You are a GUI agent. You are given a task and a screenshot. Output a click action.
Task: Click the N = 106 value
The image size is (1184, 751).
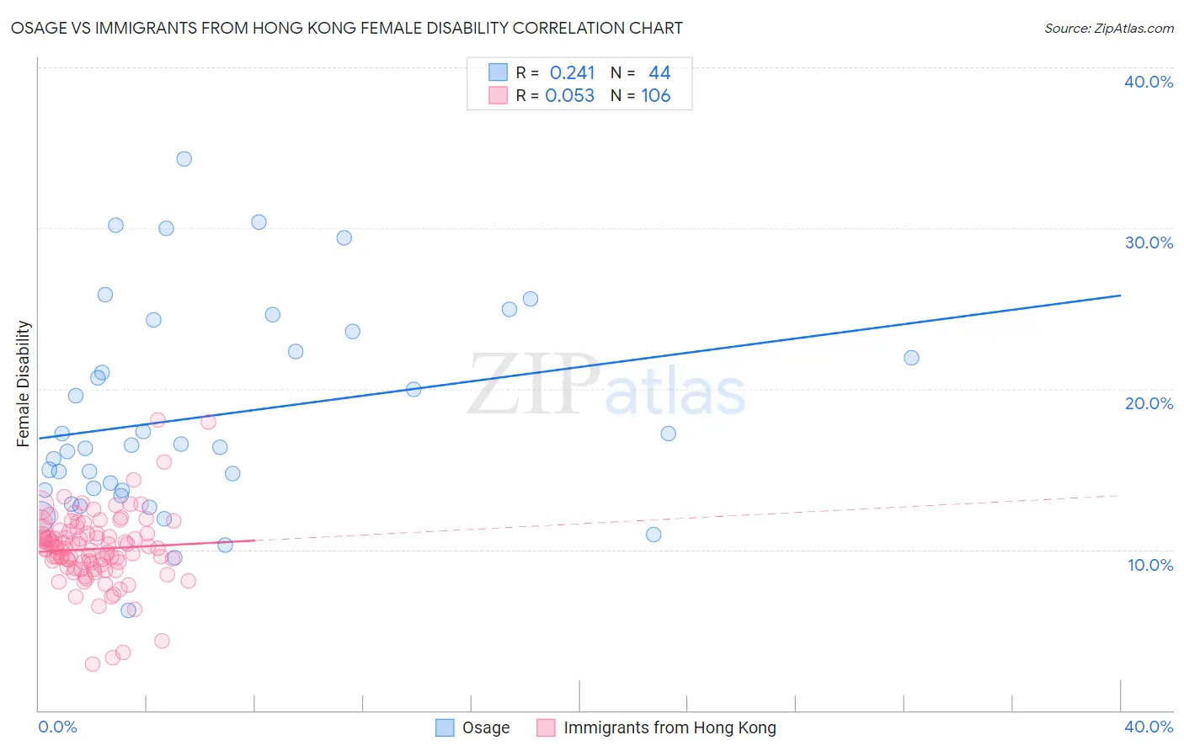click(x=641, y=95)
